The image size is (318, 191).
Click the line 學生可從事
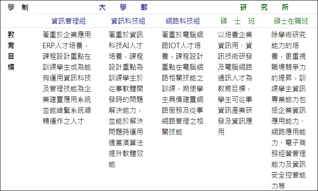point(235,100)
